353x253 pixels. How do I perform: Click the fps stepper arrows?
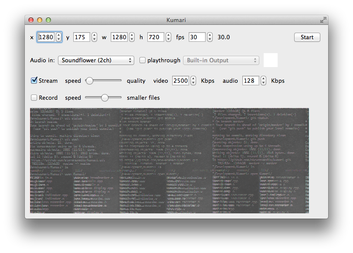pos(210,37)
